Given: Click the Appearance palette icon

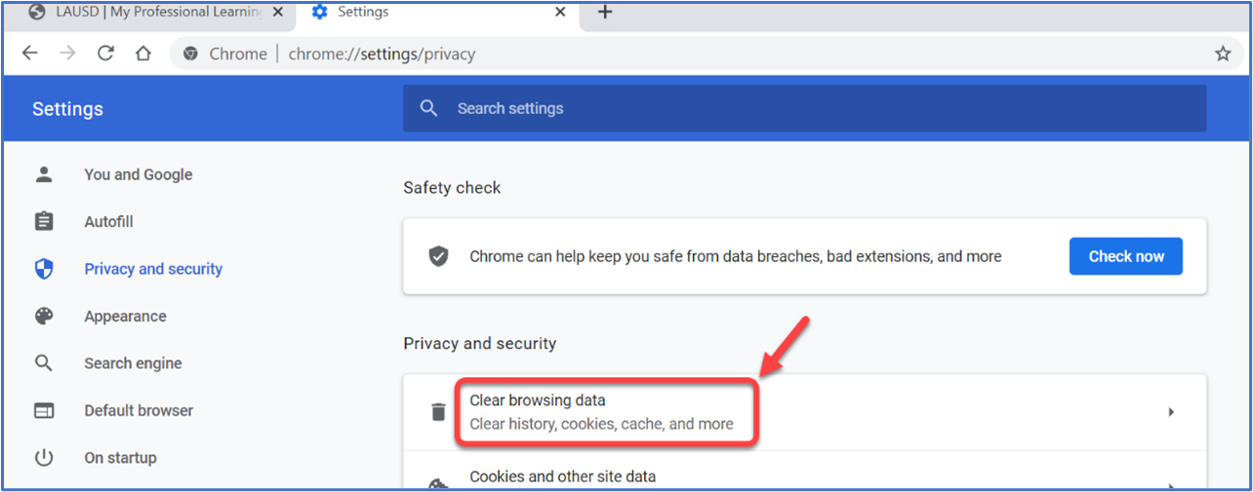Looking at the screenshot, I should click(44, 316).
